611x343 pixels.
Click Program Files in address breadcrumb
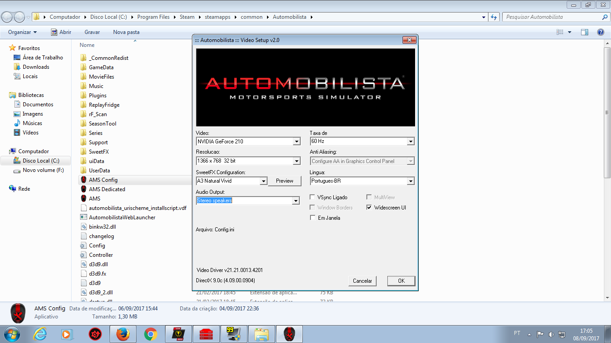pos(153,17)
